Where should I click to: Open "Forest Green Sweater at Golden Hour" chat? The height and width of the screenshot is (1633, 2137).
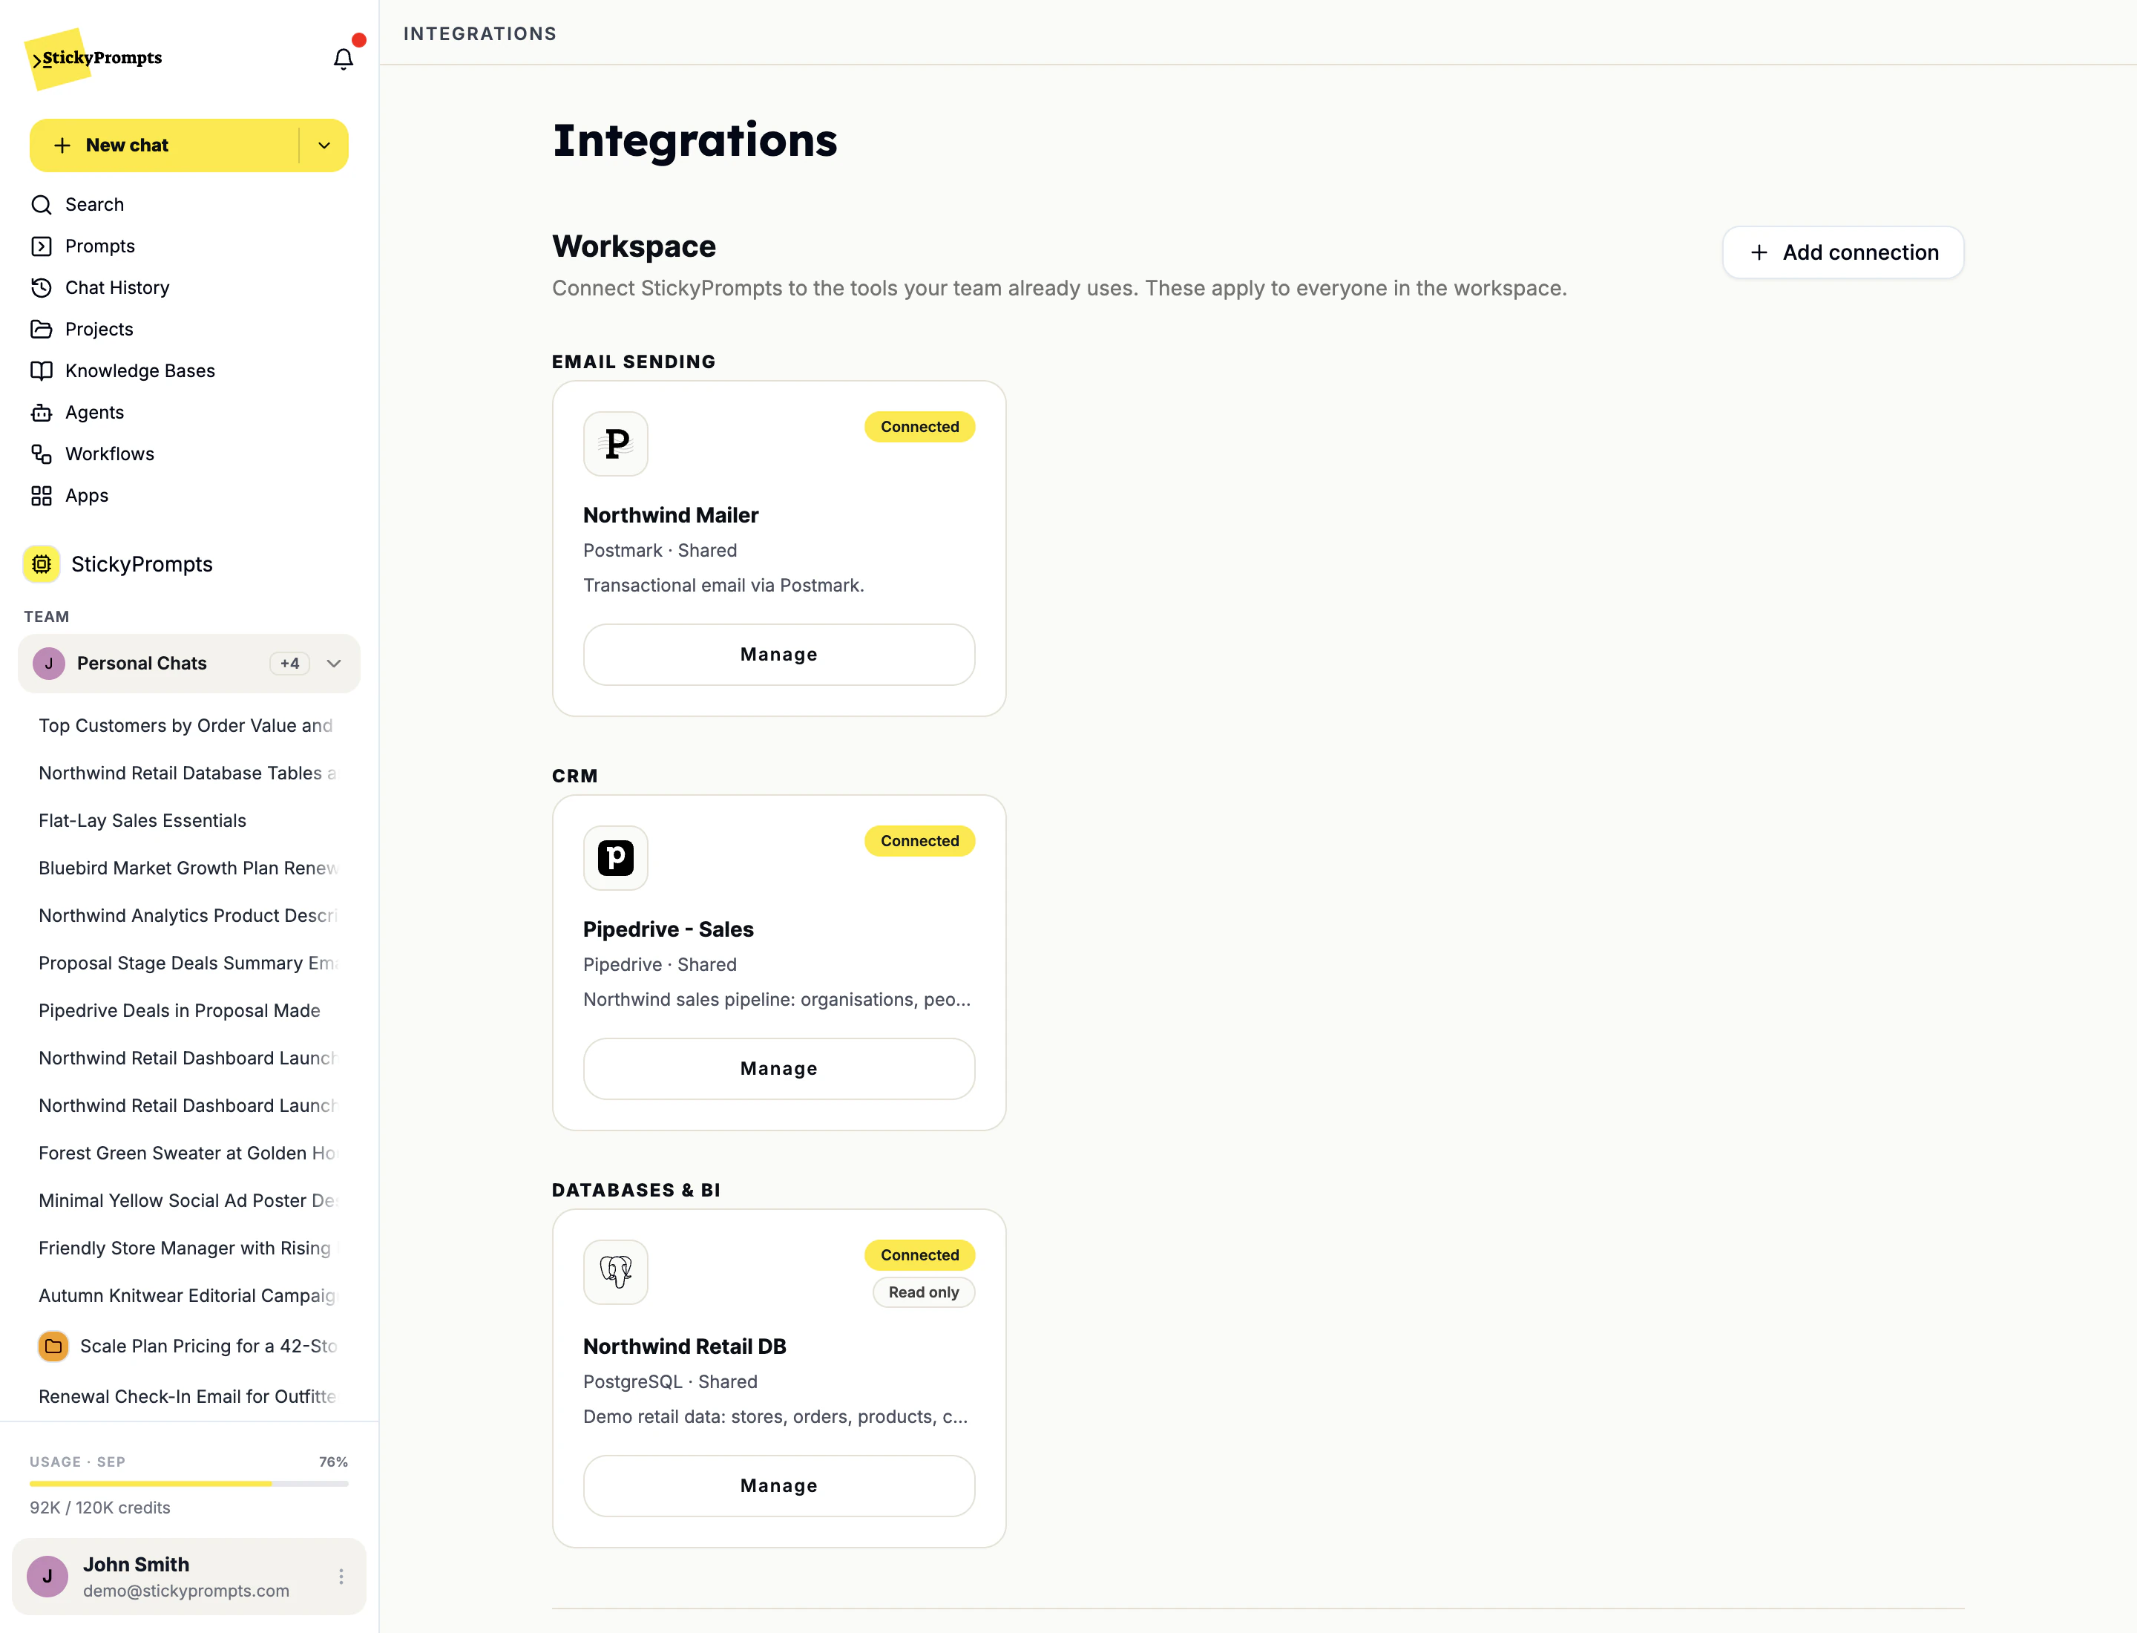(188, 1153)
